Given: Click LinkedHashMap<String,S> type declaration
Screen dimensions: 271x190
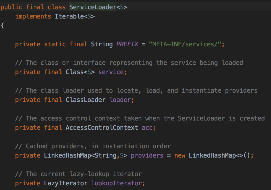Looking at the screenshot, I should click(86, 156).
